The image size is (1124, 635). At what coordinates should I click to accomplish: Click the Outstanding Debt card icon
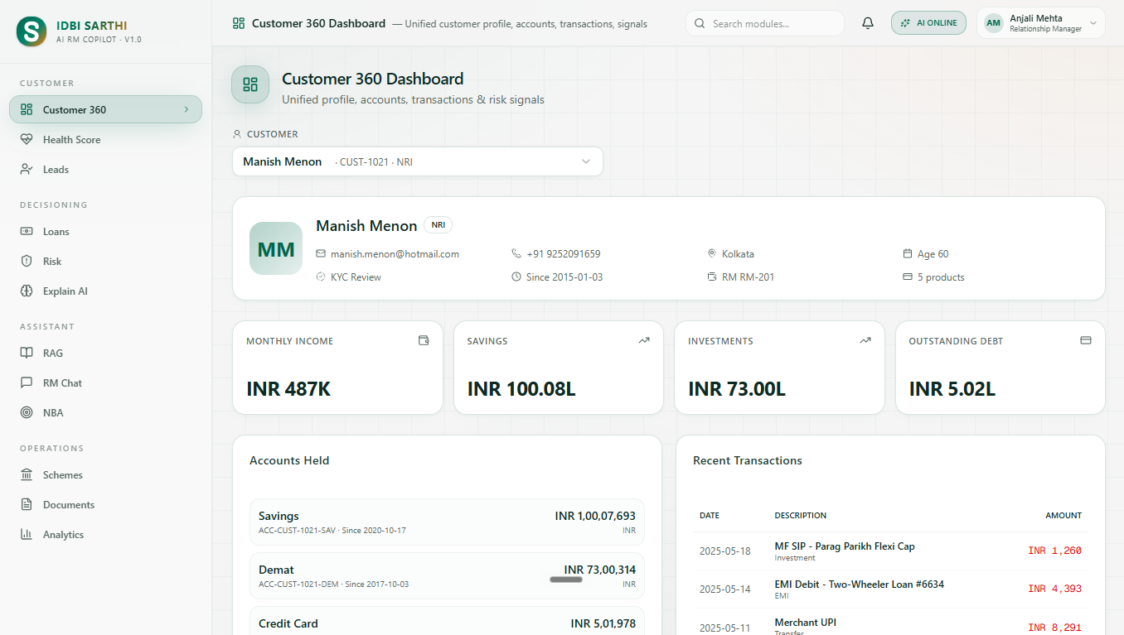click(x=1086, y=340)
